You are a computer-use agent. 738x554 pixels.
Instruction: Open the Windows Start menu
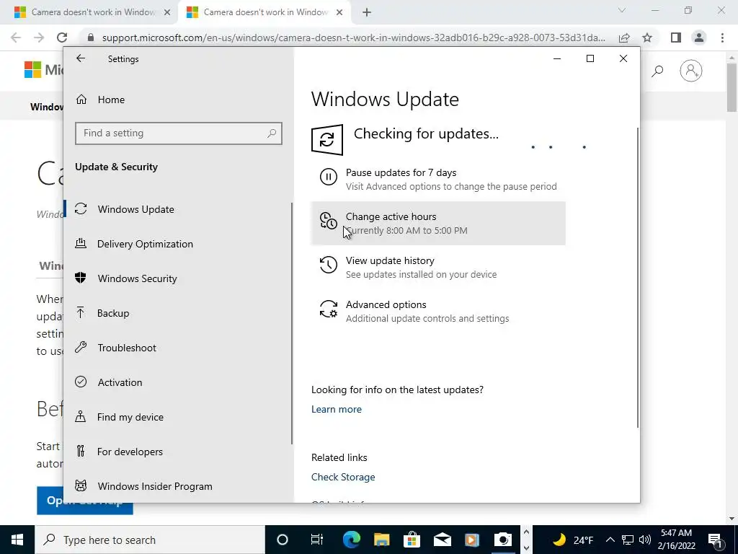tap(17, 540)
